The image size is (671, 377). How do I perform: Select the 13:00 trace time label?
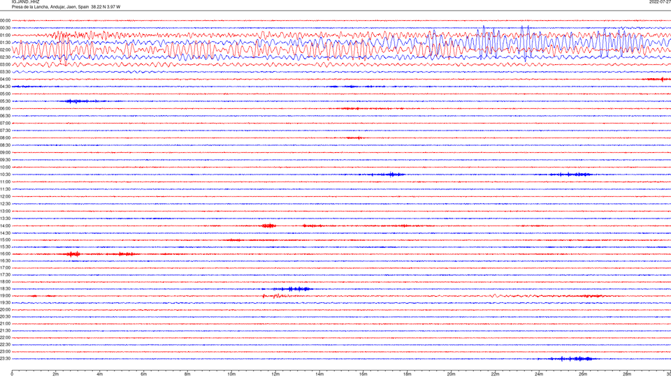(x=5, y=211)
